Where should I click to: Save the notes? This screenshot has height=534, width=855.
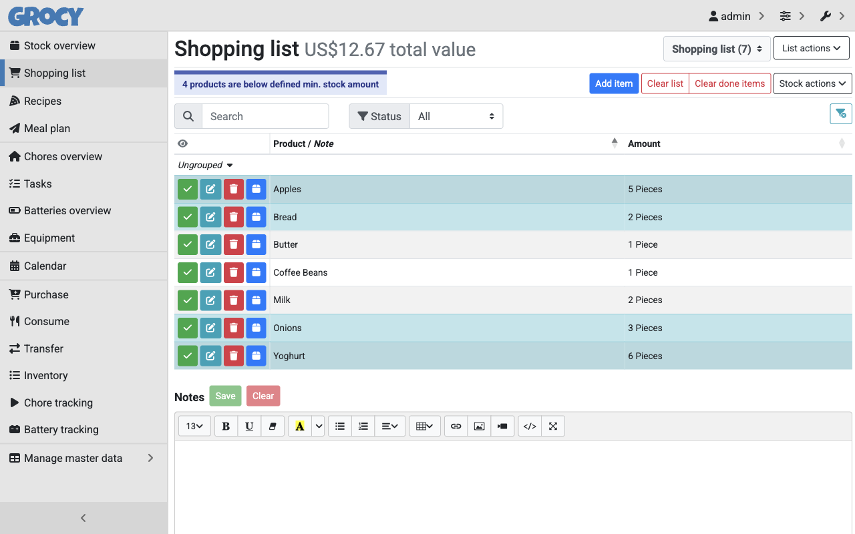[x=225, y=396]
